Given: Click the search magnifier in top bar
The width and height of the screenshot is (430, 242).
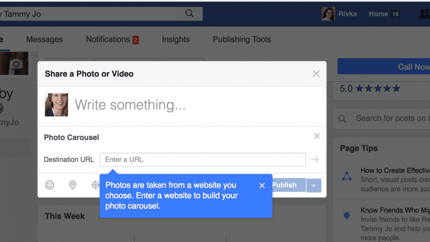Looking at the screenshot, I should 189,13.
